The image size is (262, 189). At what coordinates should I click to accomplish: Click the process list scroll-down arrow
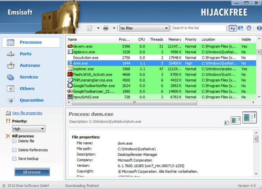click(x=259, y=97)
